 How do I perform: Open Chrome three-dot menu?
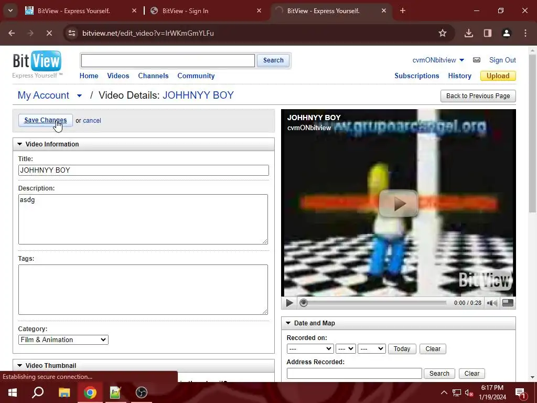point(525,33)
